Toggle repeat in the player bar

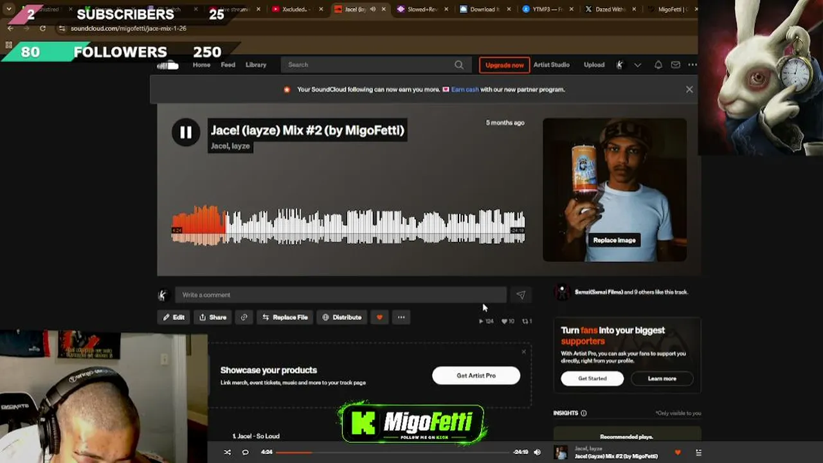pos(245,452)
